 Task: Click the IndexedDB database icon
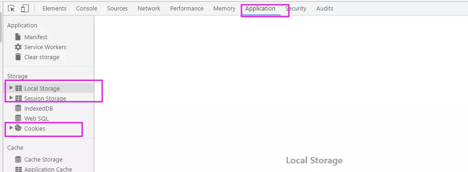(18, 108)
